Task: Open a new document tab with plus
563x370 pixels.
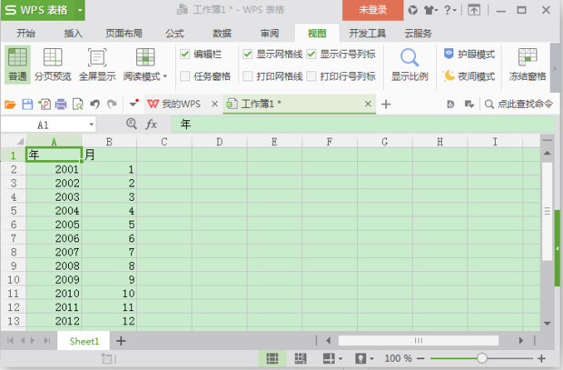Action: [386, 105]
